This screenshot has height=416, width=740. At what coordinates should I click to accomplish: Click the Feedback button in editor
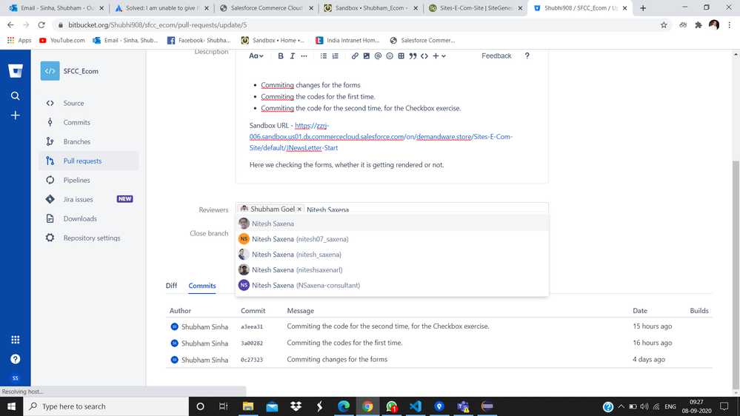[x=496, y=56]
